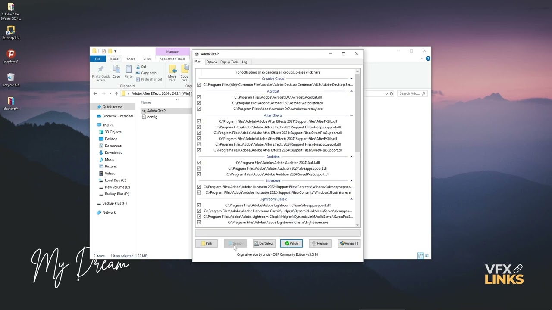Open the View ribbon tab in Explorer
552x310 pixels.
147,59
